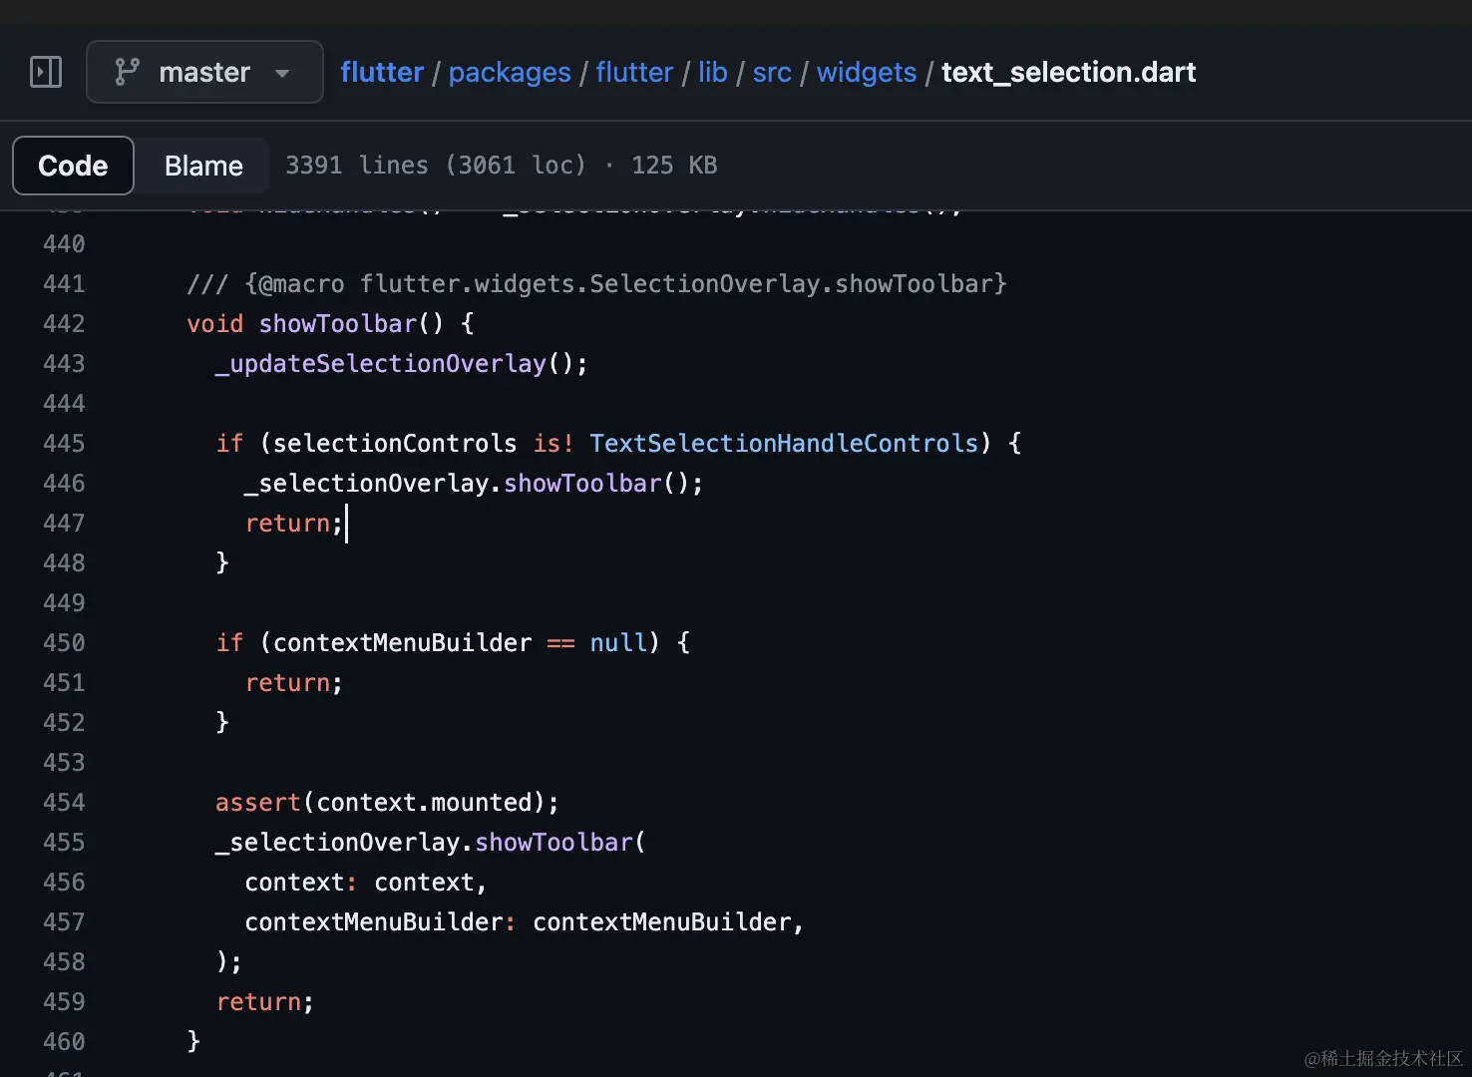Click the '3391 lines (3061 loc)' file info
The height and width of the screenshot is (1077, 1472).
[x=436, y=166]
